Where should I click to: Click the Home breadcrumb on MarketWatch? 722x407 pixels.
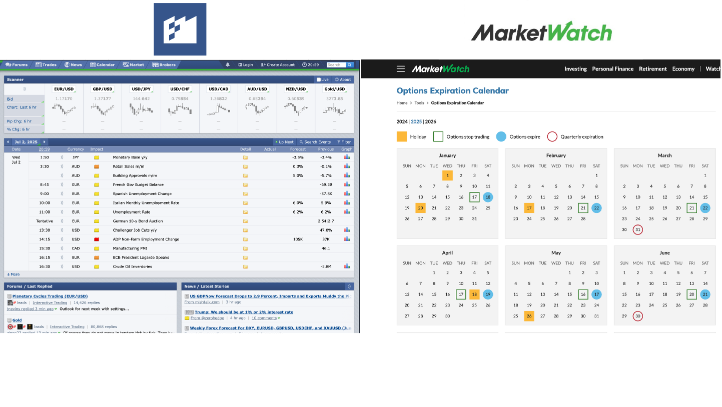[402, 103]
